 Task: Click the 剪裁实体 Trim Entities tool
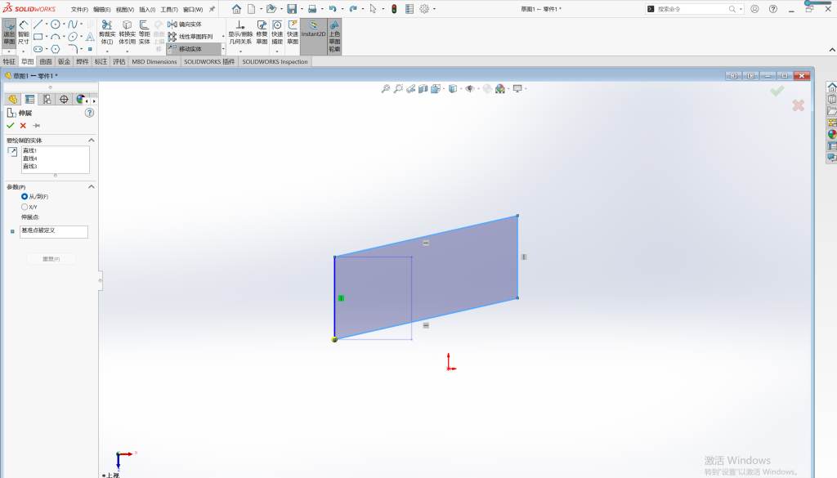pyautogui.click(x=107, y=33)
